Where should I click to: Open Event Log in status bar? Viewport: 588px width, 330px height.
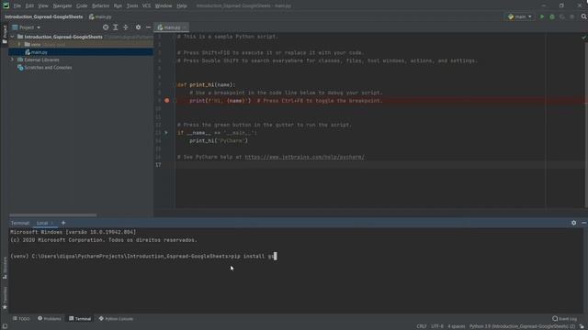pyautogui.click(x=565, y=319)
